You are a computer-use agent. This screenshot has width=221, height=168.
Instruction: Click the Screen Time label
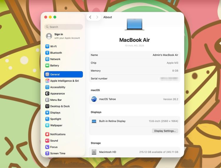(x=58, y=153)
